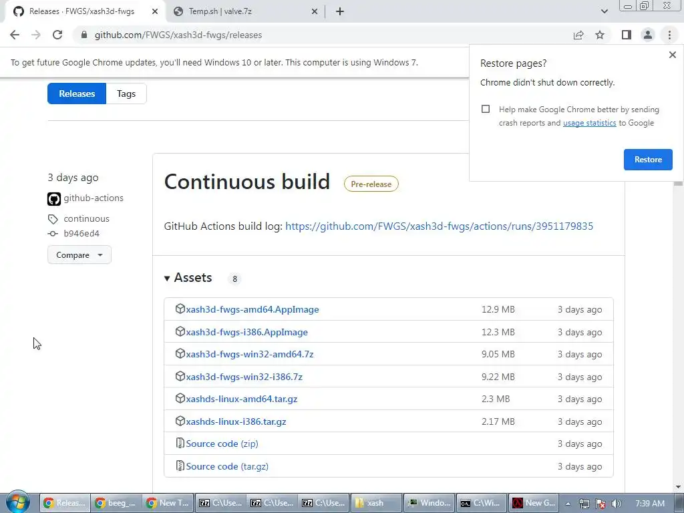The image size is (684, 513).
Task: Switch to the beeg_ Chrome taskbar window
Action: (x=116, y=503)
